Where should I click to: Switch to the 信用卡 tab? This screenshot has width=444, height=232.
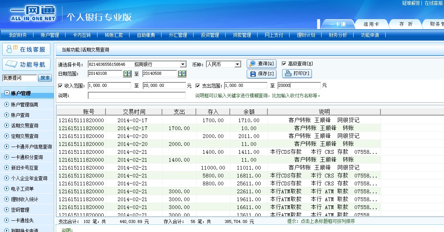[371, 24]
